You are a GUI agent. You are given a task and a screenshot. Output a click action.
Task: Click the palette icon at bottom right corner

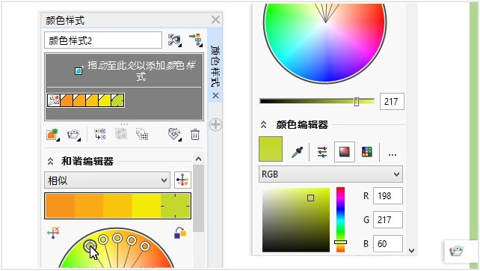point(456,251)
